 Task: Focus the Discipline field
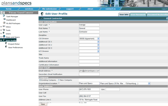(x=89, y=35)
